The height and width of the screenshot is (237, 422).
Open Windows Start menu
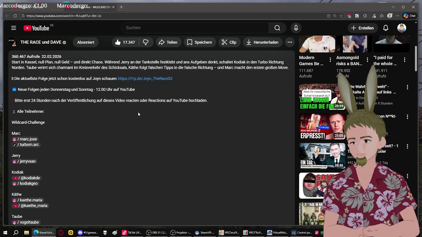point(5,233)
